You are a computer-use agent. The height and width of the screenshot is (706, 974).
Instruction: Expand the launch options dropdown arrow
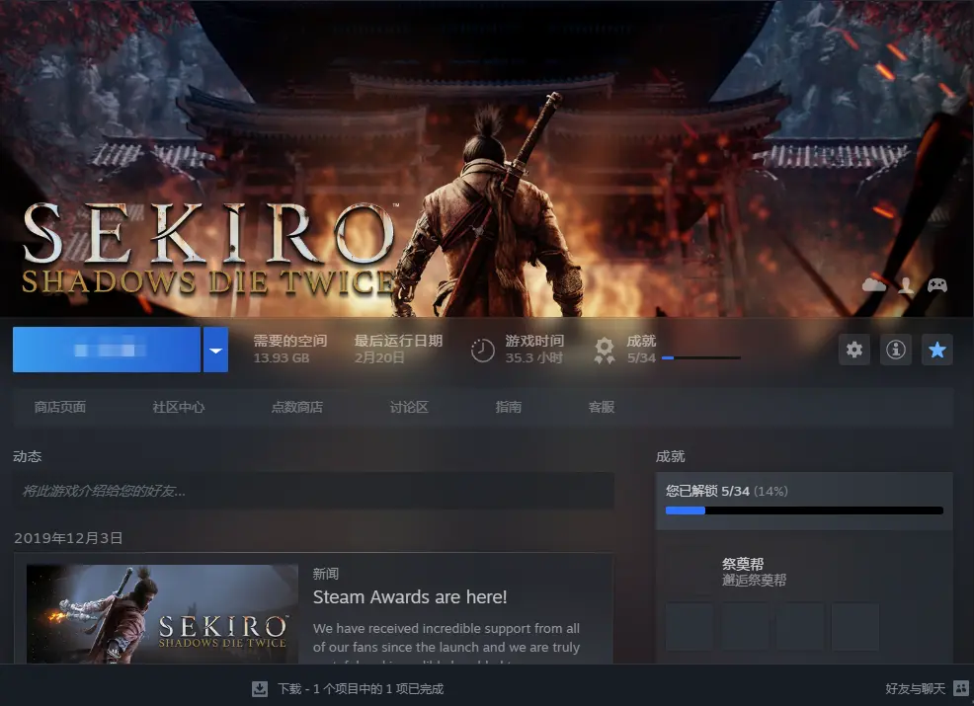click(215, 350)
